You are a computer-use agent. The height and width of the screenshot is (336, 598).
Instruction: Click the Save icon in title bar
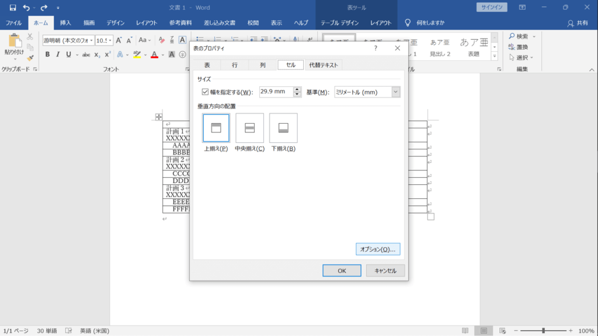point(13,7)
